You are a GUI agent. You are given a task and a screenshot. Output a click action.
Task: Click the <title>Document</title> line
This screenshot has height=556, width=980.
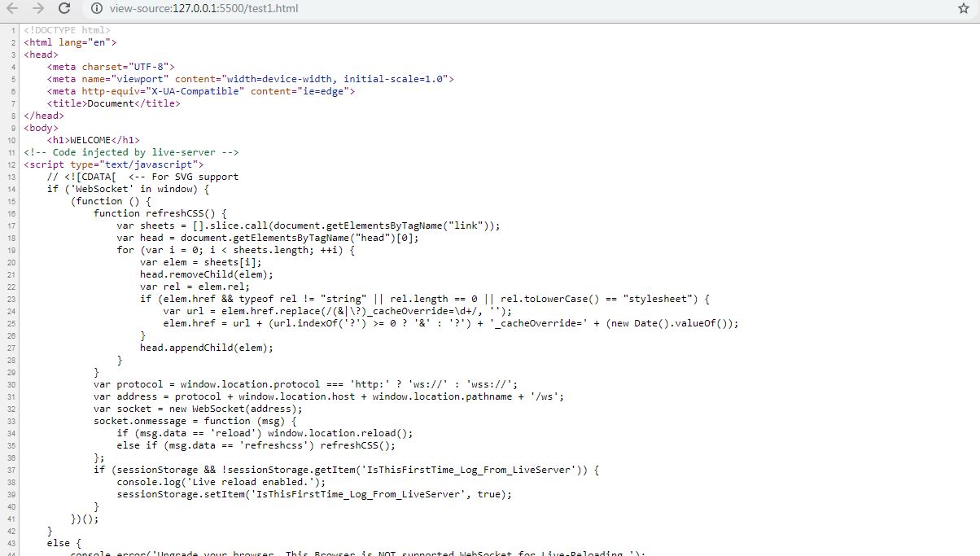[x=113, y=103]
